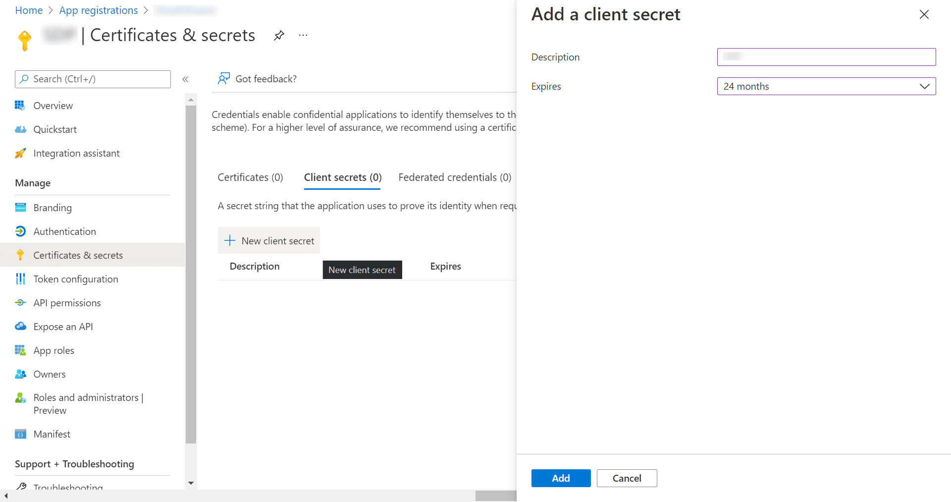Open the ellipsis more options menu
Screen dimensions: 951x502
coord(303,35)
